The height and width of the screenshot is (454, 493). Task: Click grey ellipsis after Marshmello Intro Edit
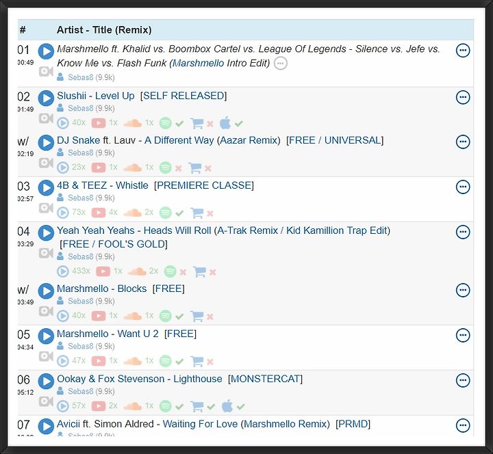[281, 63]
